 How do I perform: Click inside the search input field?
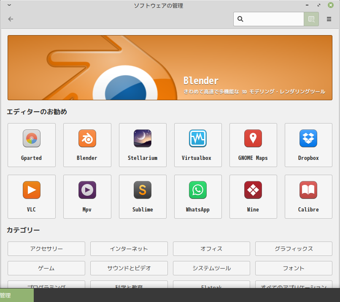pyautogui.click(x=269, y=19)
